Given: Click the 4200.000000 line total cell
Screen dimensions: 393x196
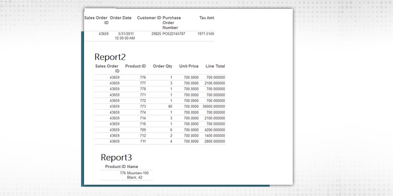Looking at the screenshot, I should [214, 128].
